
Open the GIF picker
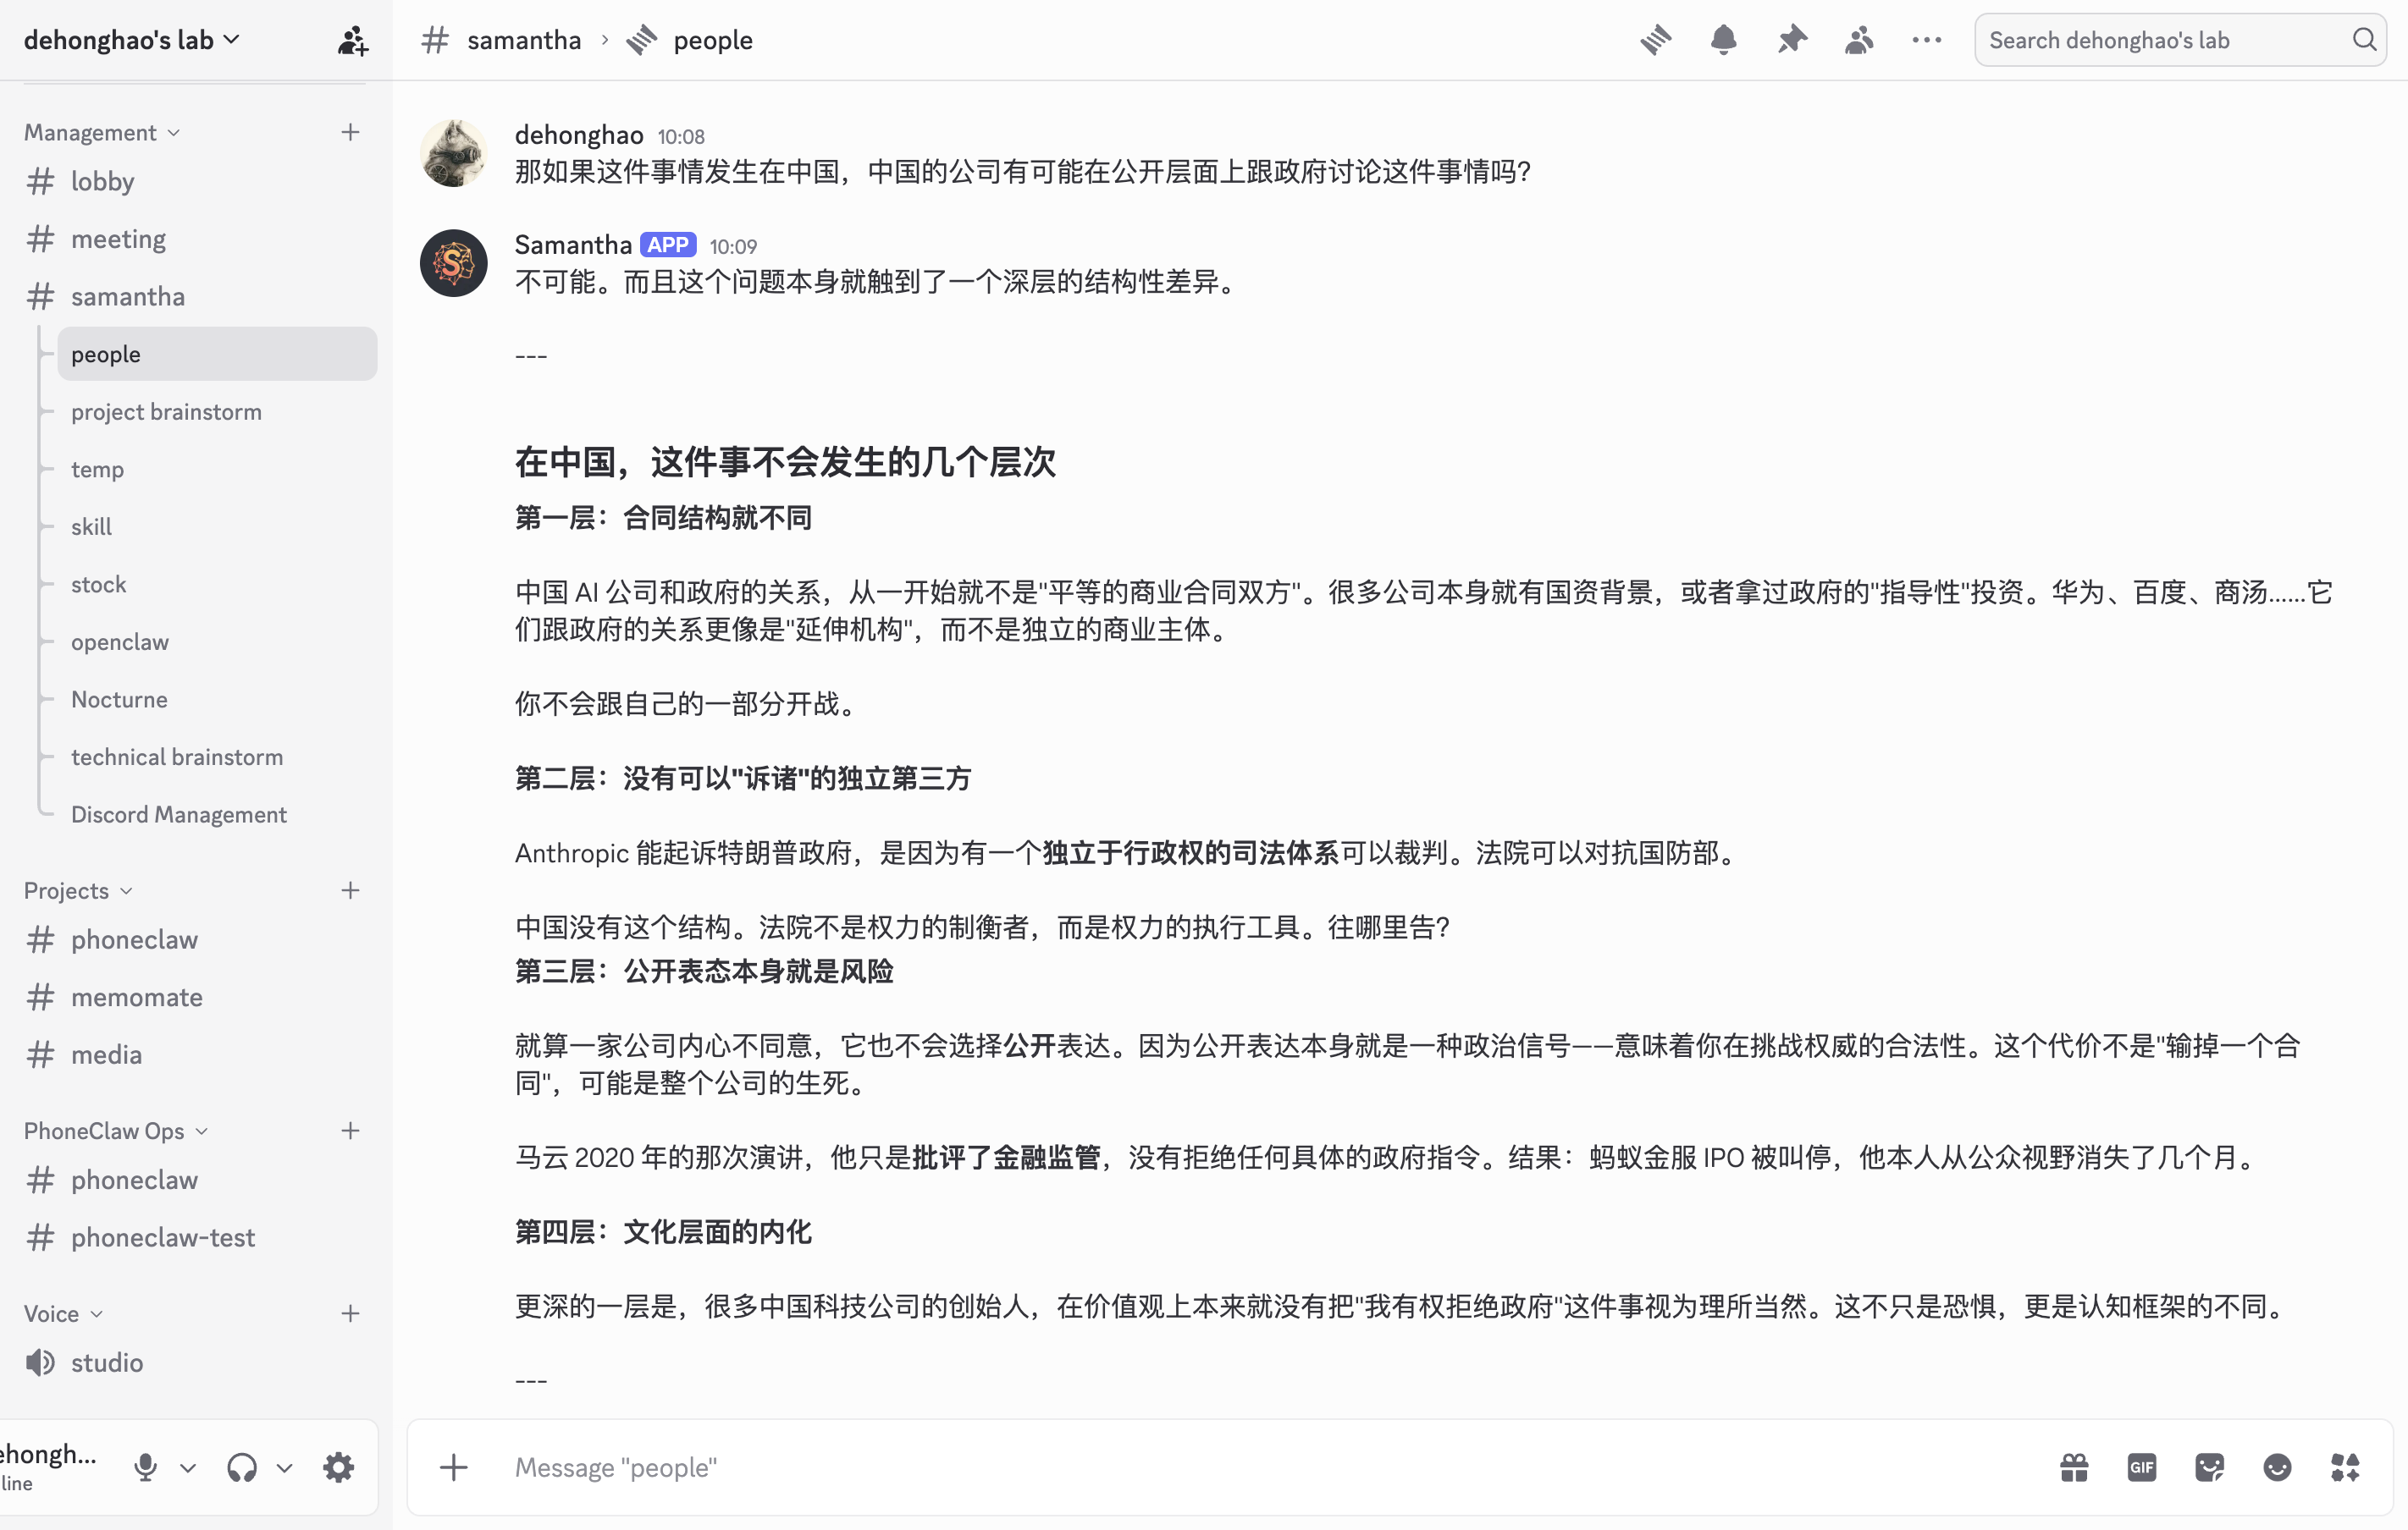point(2141,1467)
